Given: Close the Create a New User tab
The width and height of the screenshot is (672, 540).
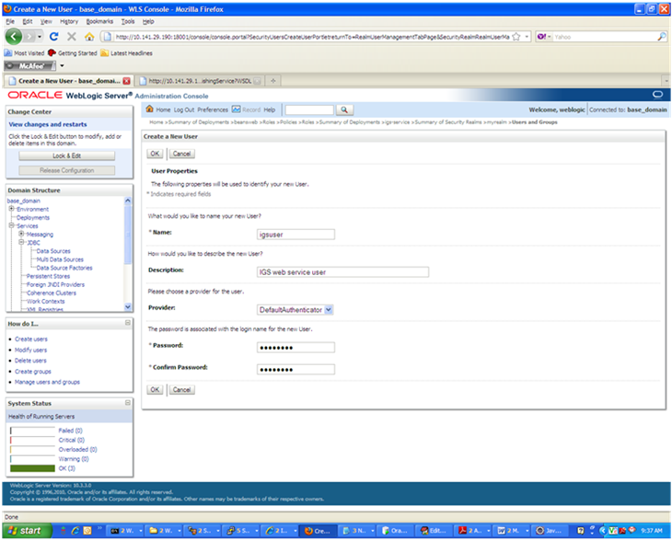Looking at the screenshot, I should point(126,81).
